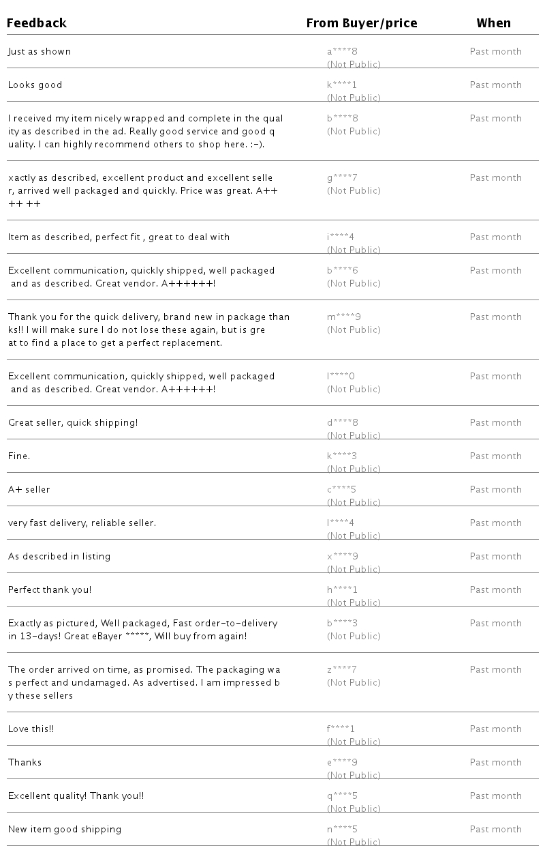Click the "Love this!!" feedback comment
Viewport: 545px width, 846px height.
[x=31, y=729]
